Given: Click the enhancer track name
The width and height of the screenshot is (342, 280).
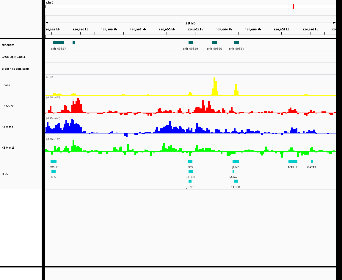Looking at the screenshot, I should pos(8,45).
